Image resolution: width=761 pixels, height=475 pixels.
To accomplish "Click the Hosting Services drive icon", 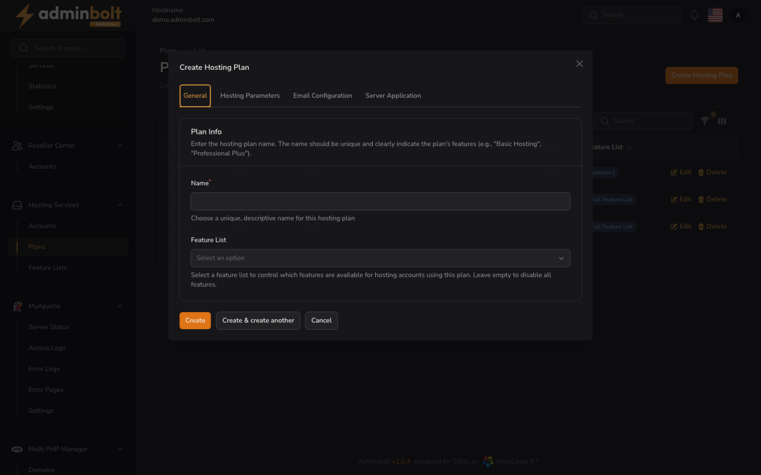I will coord(17,205).
